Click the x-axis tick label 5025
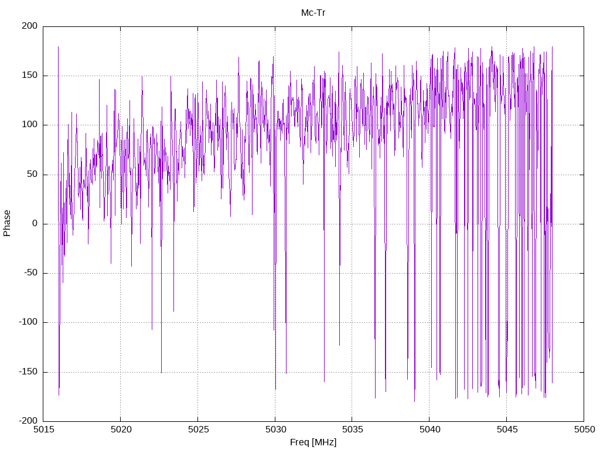 [198, 429]
